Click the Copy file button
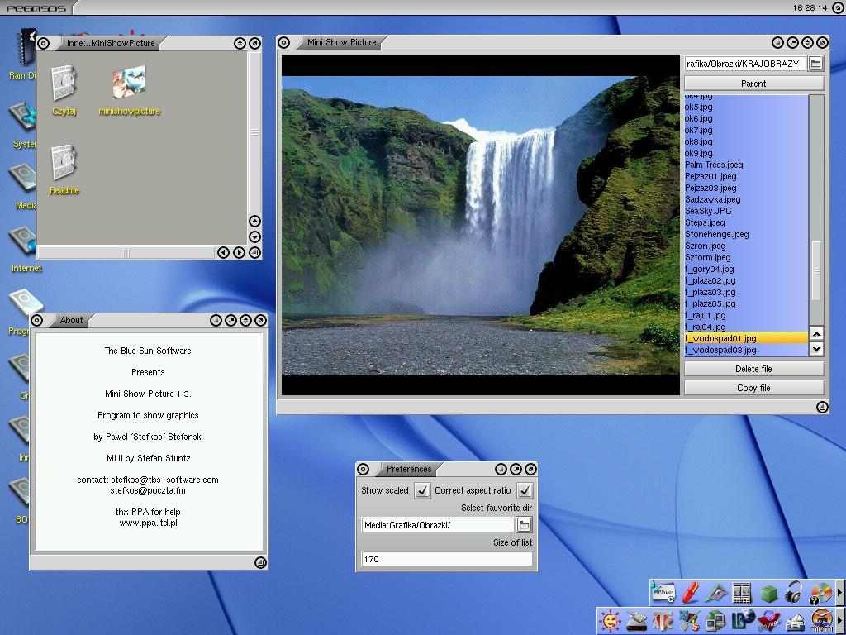Image resolution: width=846 pixels, height=635 pixels. 753,388
